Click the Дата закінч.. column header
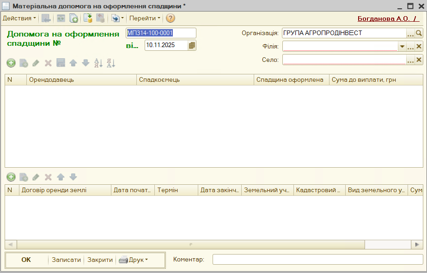Screen dimensions: 427x273 (x=220, y=190)
